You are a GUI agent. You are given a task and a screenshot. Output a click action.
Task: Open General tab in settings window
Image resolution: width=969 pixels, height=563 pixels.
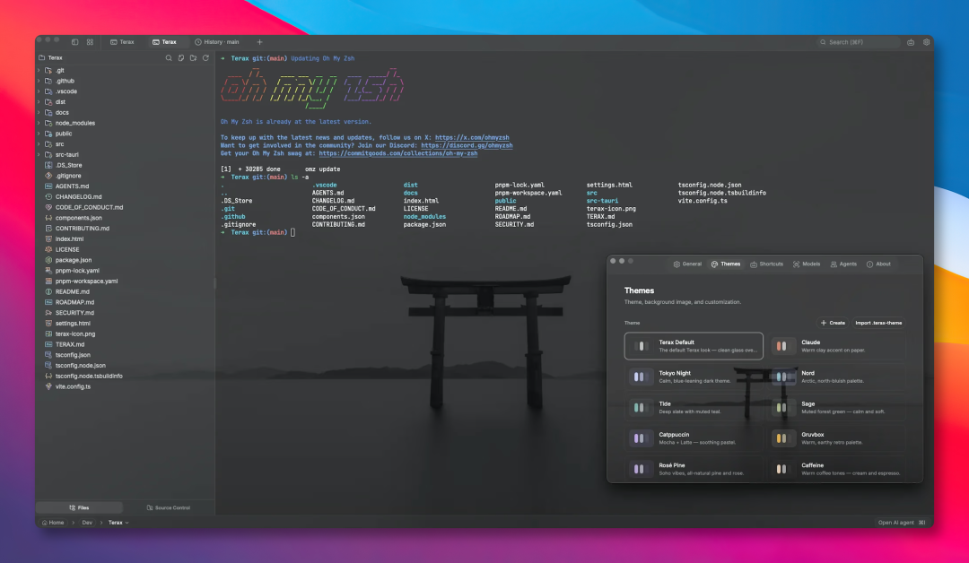point(687,264)
